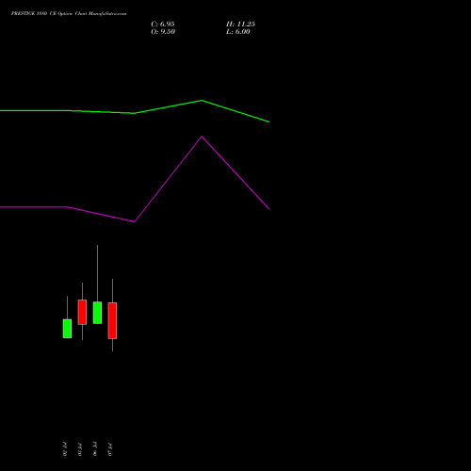The height and width of the screenshot is (471, 471).
Task: Select the low value 'L: 6.00'
Action: (x=238, y=32)
